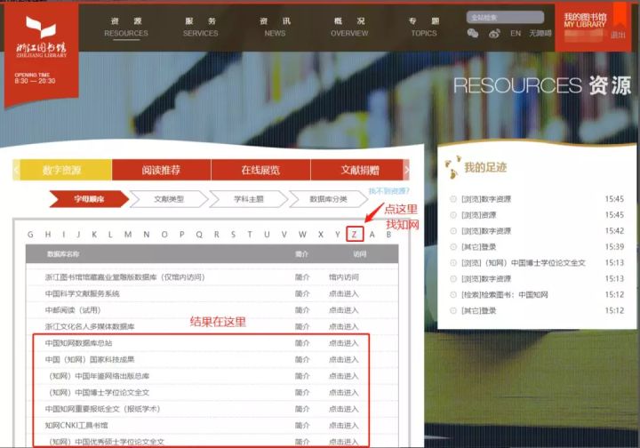Image resolution: width=640 pixels, height=448 pixels.
Task: Open OVERVIEW menu in top navigation
Action: point(349,27)
